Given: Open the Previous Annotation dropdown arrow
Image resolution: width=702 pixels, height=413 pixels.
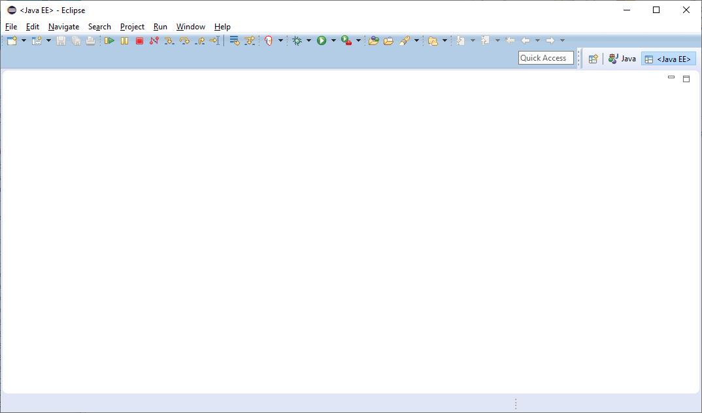Looking at the screenshot, I should (497, 40).
